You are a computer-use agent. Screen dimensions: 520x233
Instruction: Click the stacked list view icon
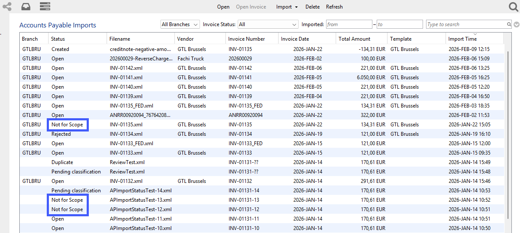coord(45,6)
